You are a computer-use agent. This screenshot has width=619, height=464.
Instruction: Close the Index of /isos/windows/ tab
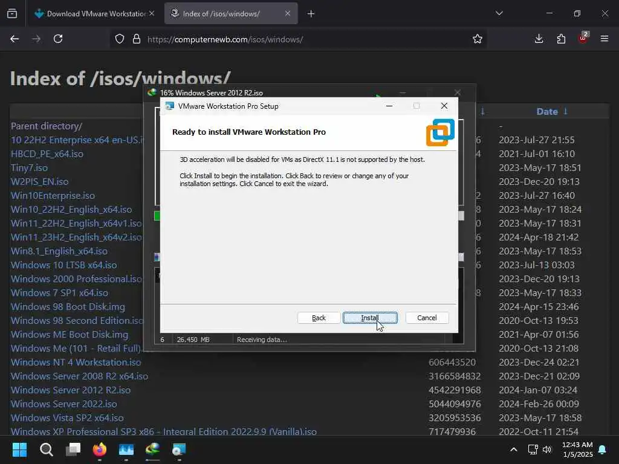click(287, 13)
